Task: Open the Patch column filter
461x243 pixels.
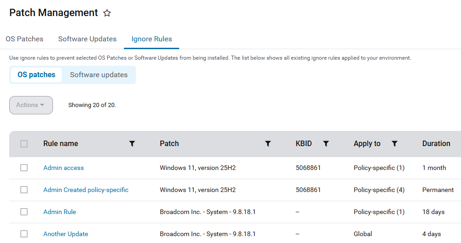Action: pyautogui.click(x=268, y=144)
